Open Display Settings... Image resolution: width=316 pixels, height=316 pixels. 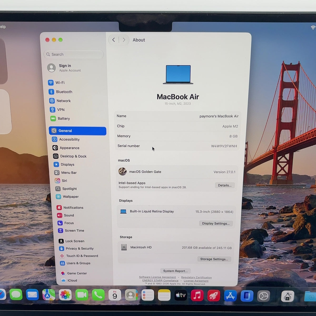pyautogui.click(x=216, y=224)
